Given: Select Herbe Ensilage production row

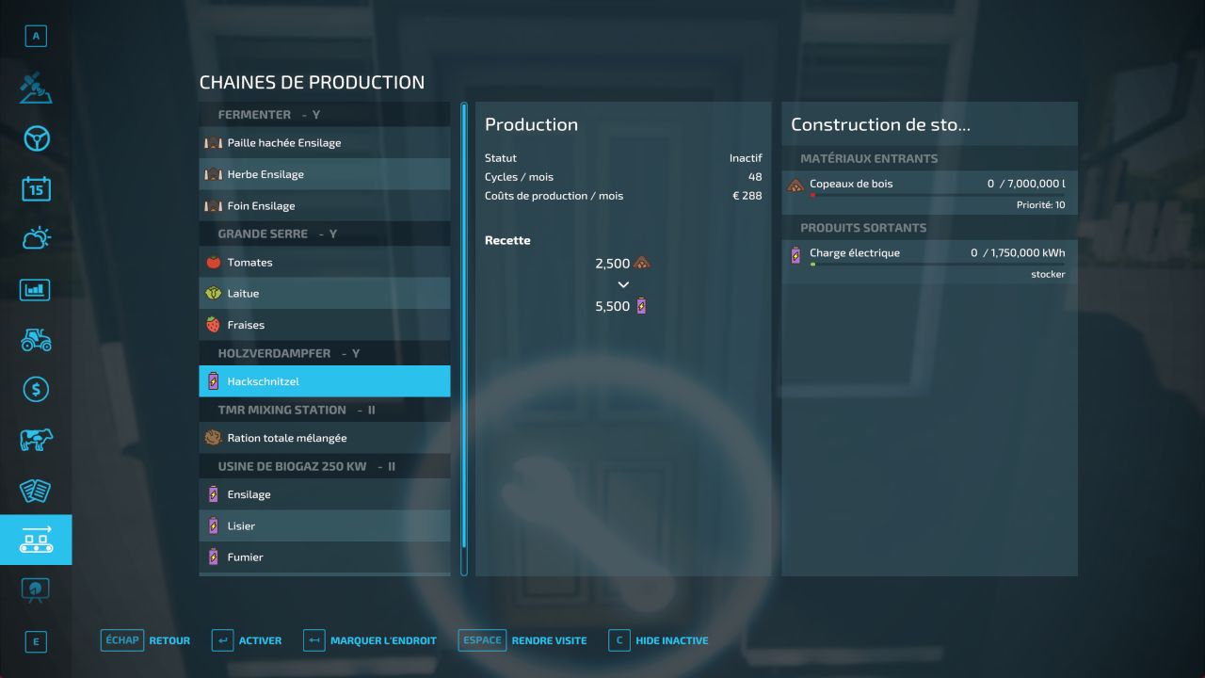Looking at the screenshot, I should point(325,174).
